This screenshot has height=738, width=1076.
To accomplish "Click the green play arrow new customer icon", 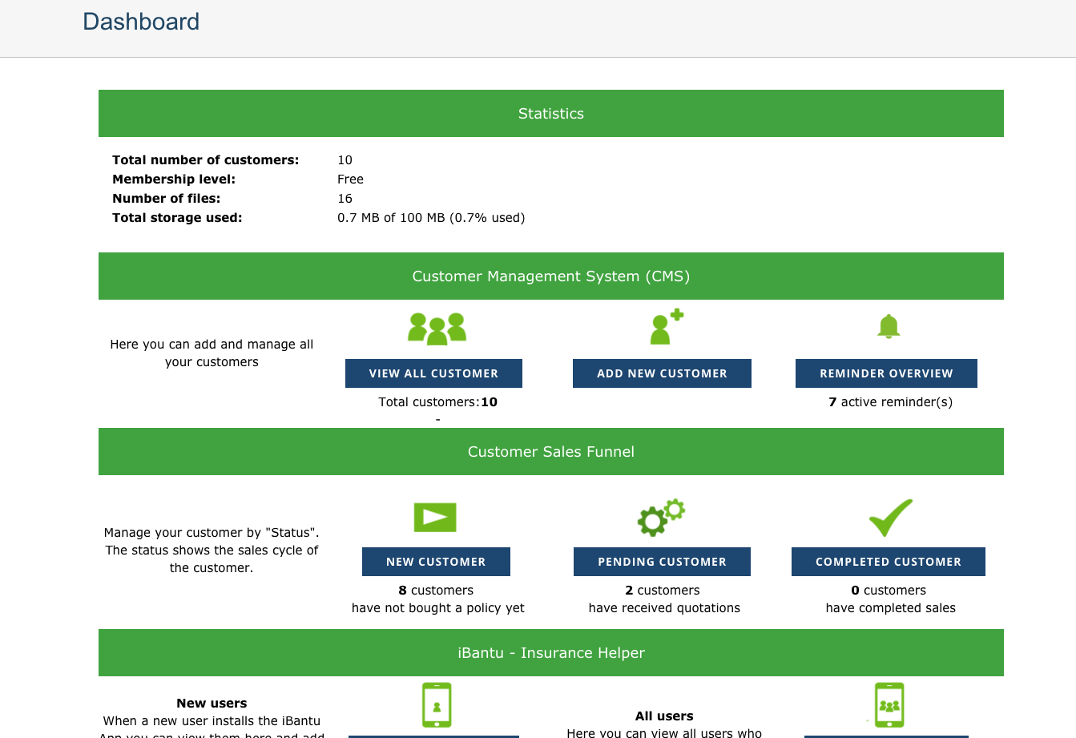I will tap(435, 518).
